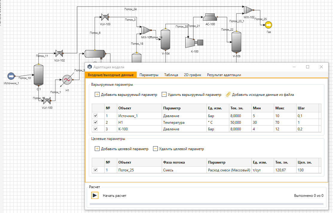Toggle checkbox for H1 temperature row
This screenshot has width=333, height=213.
[x=96, y=122]
